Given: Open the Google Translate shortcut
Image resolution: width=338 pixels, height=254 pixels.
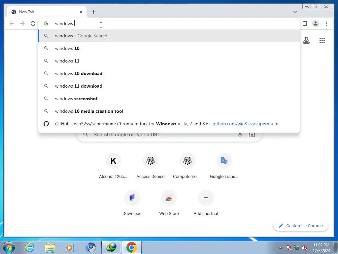Looking at the screenshot, I should coord(224,166).
